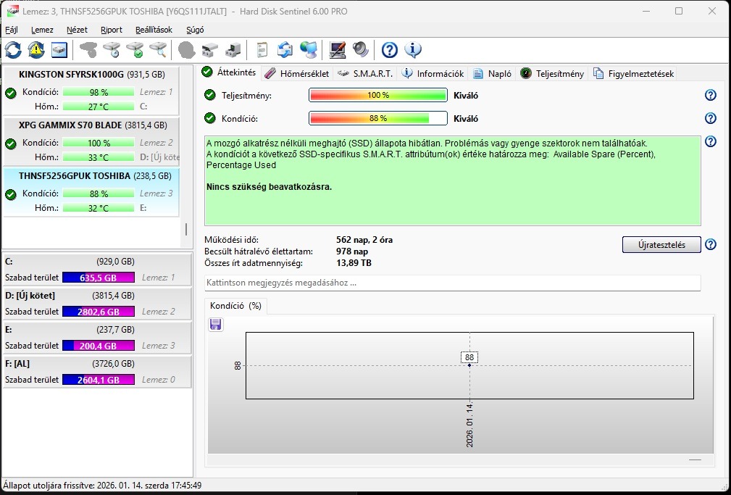The width and height of the screenshot is (731, 495).
Task: Save the Kondíció chart with the diskette icon
Action: pyautogui.click(x=215, y=324)
